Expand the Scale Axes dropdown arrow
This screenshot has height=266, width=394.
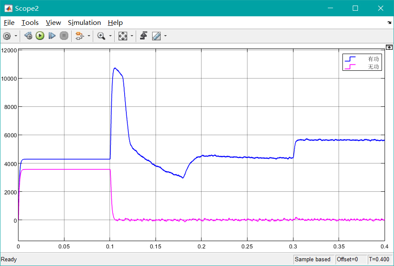[x=131, y=36]
